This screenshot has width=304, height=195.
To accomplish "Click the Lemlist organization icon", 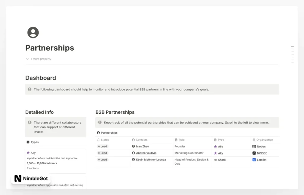I will tap(254, 160).
